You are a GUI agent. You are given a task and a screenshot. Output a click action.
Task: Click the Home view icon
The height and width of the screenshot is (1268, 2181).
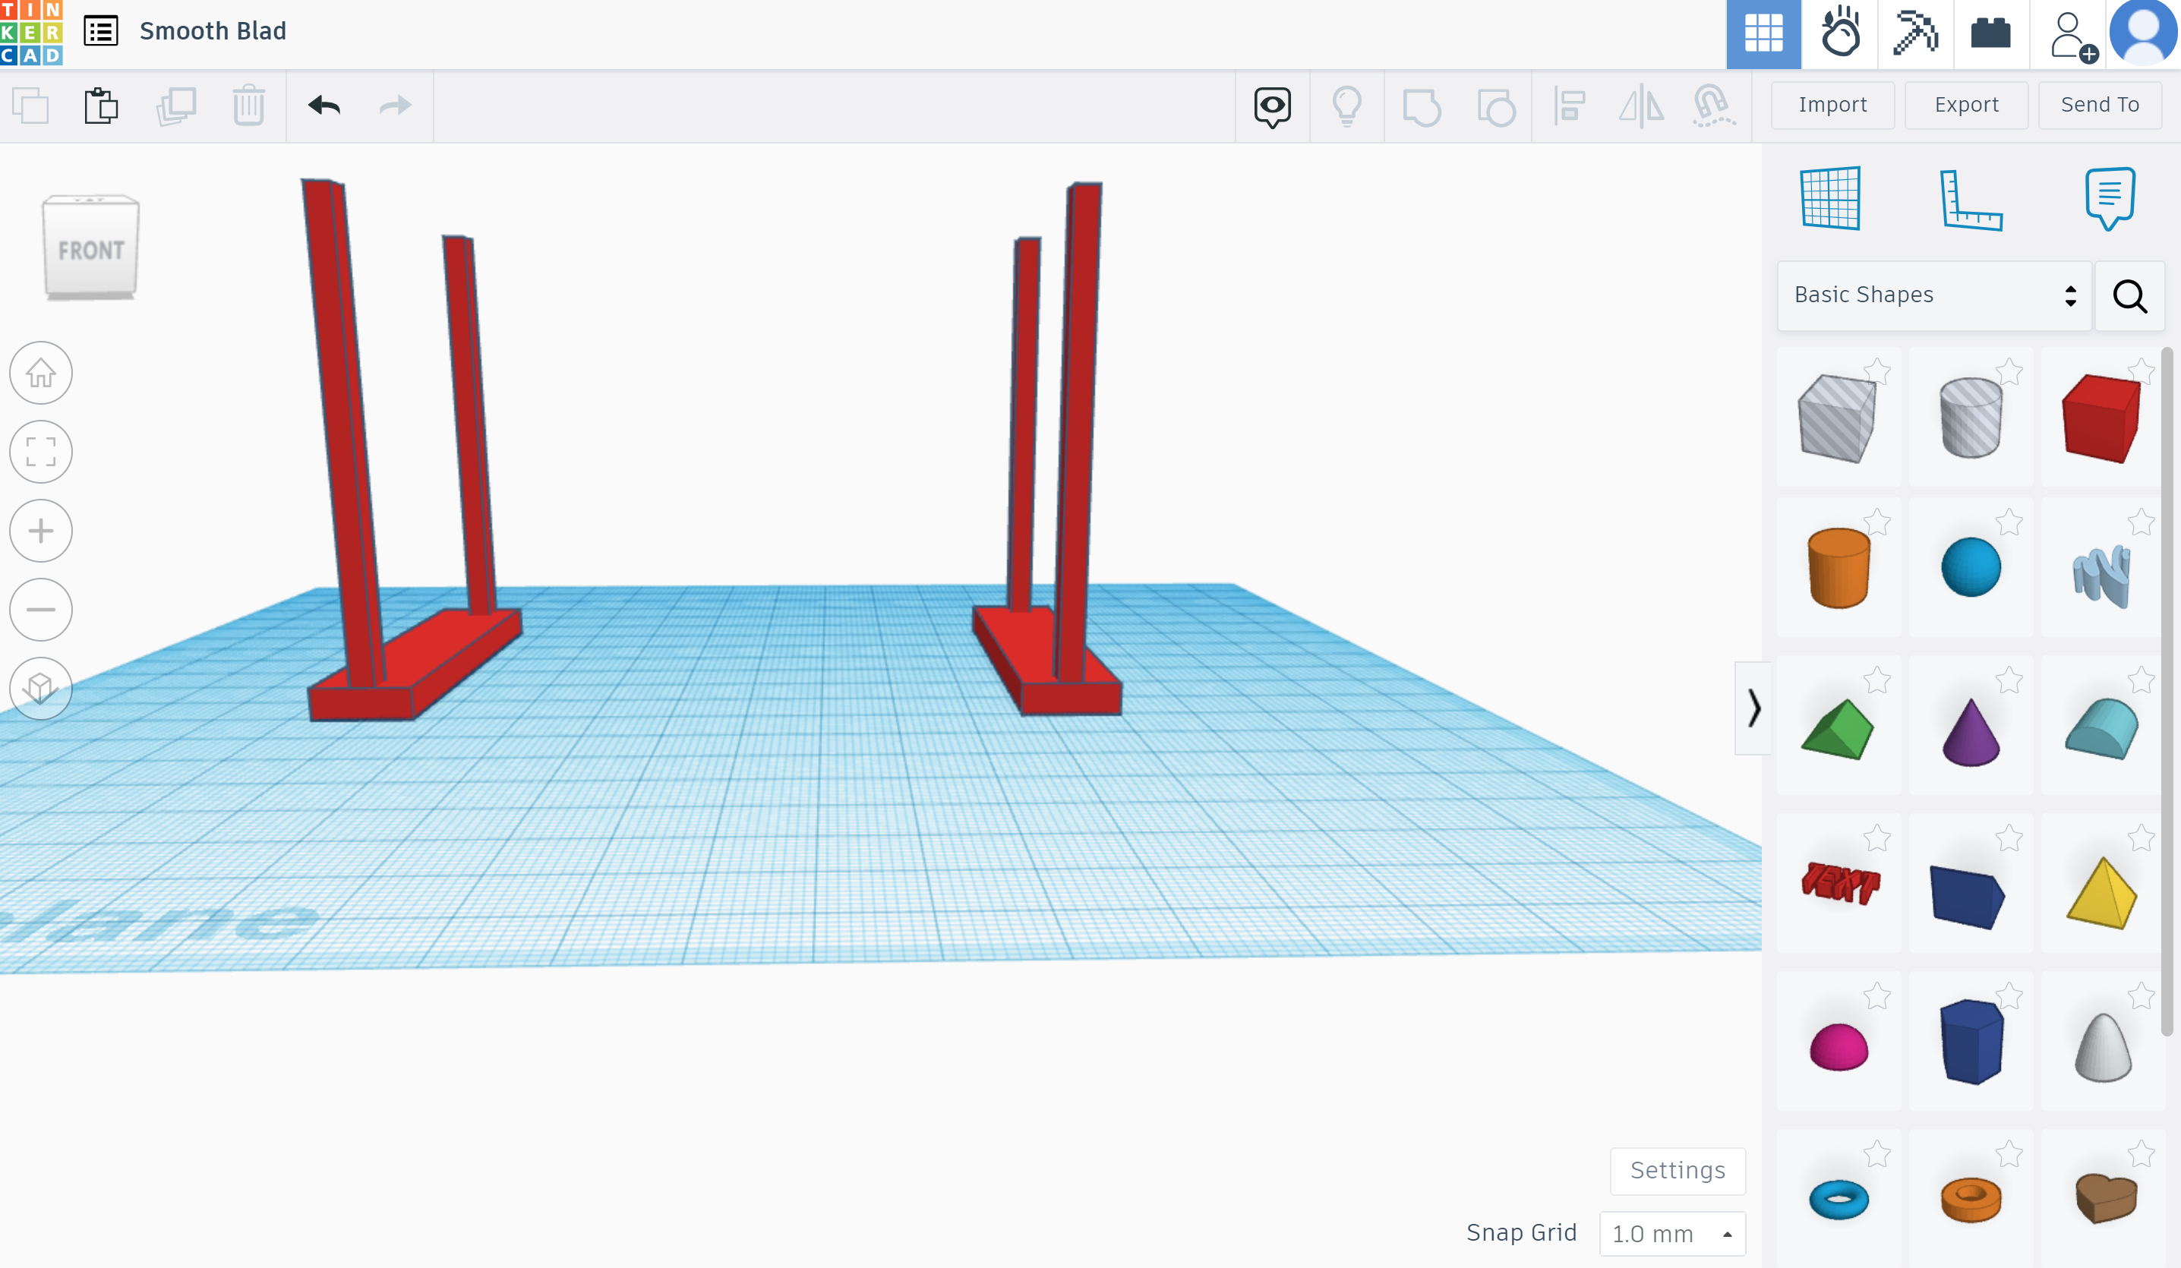click(x=41, y=373)
